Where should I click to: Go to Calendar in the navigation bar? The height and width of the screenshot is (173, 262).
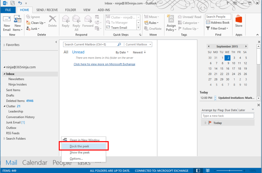(35, 162)
